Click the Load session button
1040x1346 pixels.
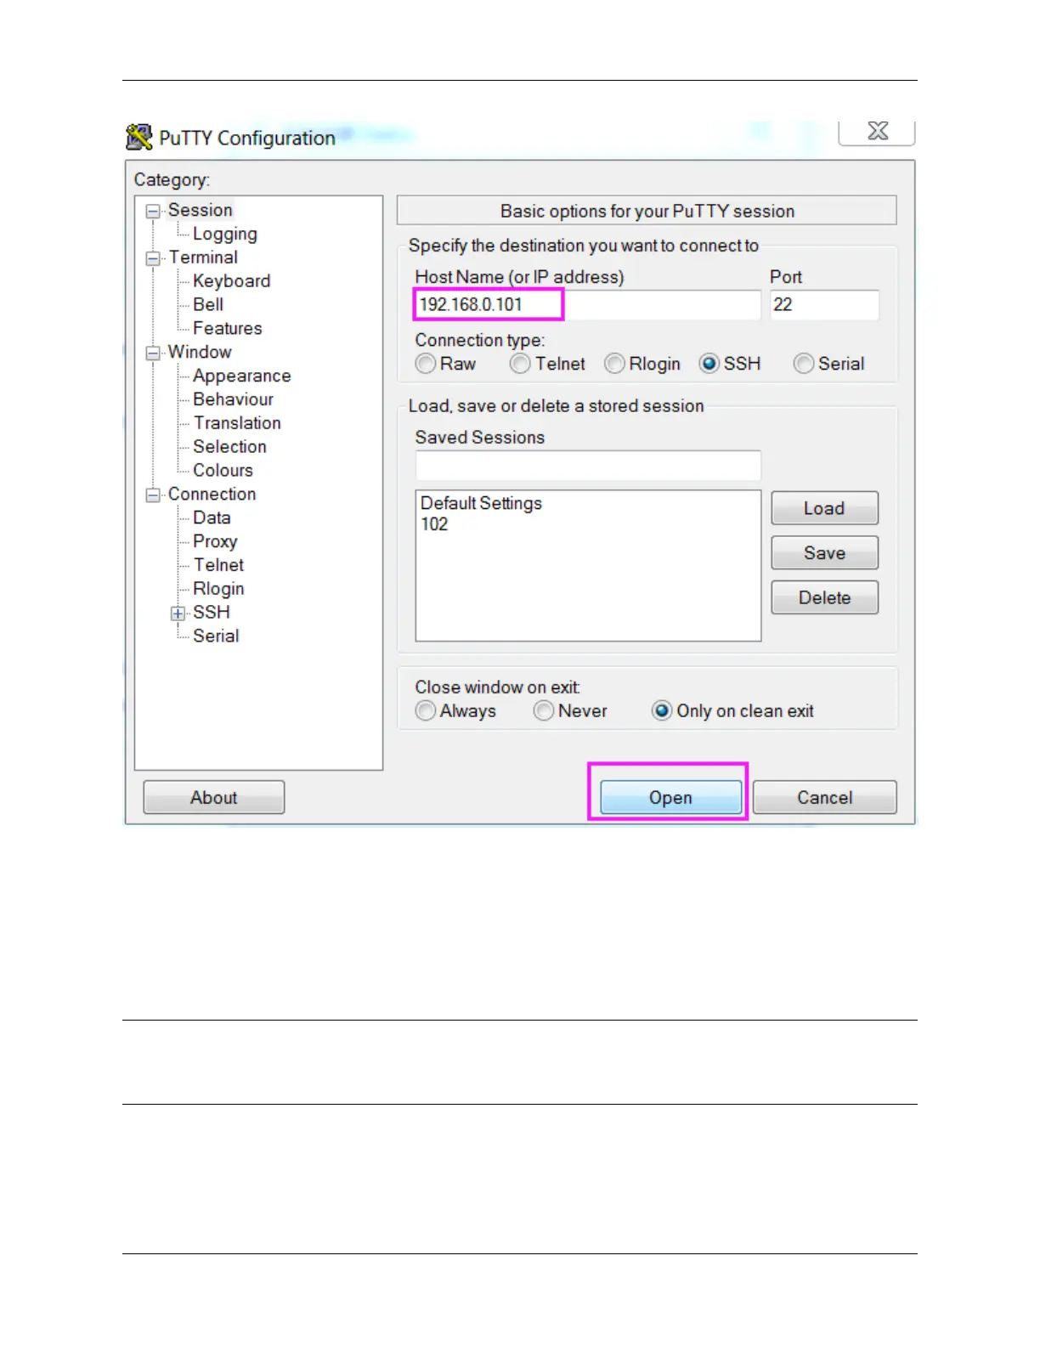point(824,508)
